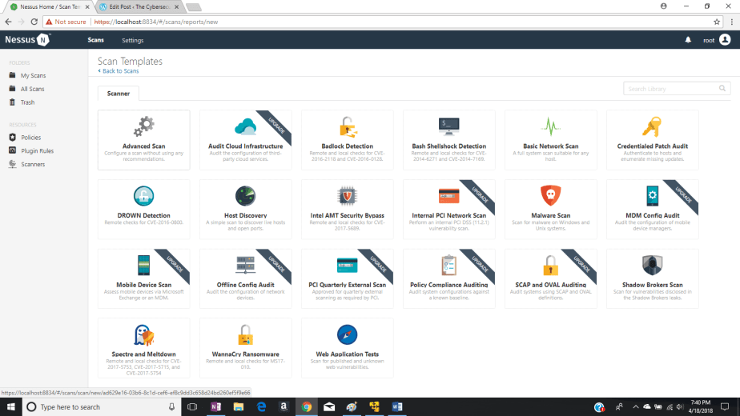
Task: Pick the Basic Network Scan pulse icon
Action: coord(550,126)
